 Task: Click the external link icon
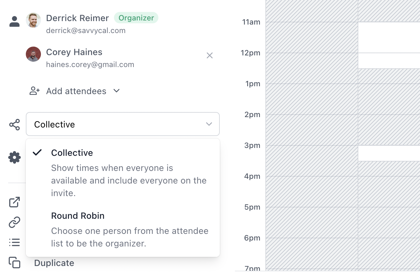pyautogui.click(x=14, y=202)
